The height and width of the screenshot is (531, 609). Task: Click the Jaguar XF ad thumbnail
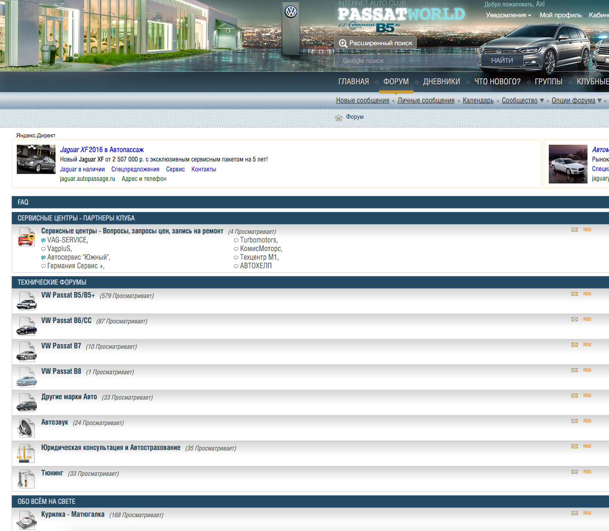(x=36, y=159)
